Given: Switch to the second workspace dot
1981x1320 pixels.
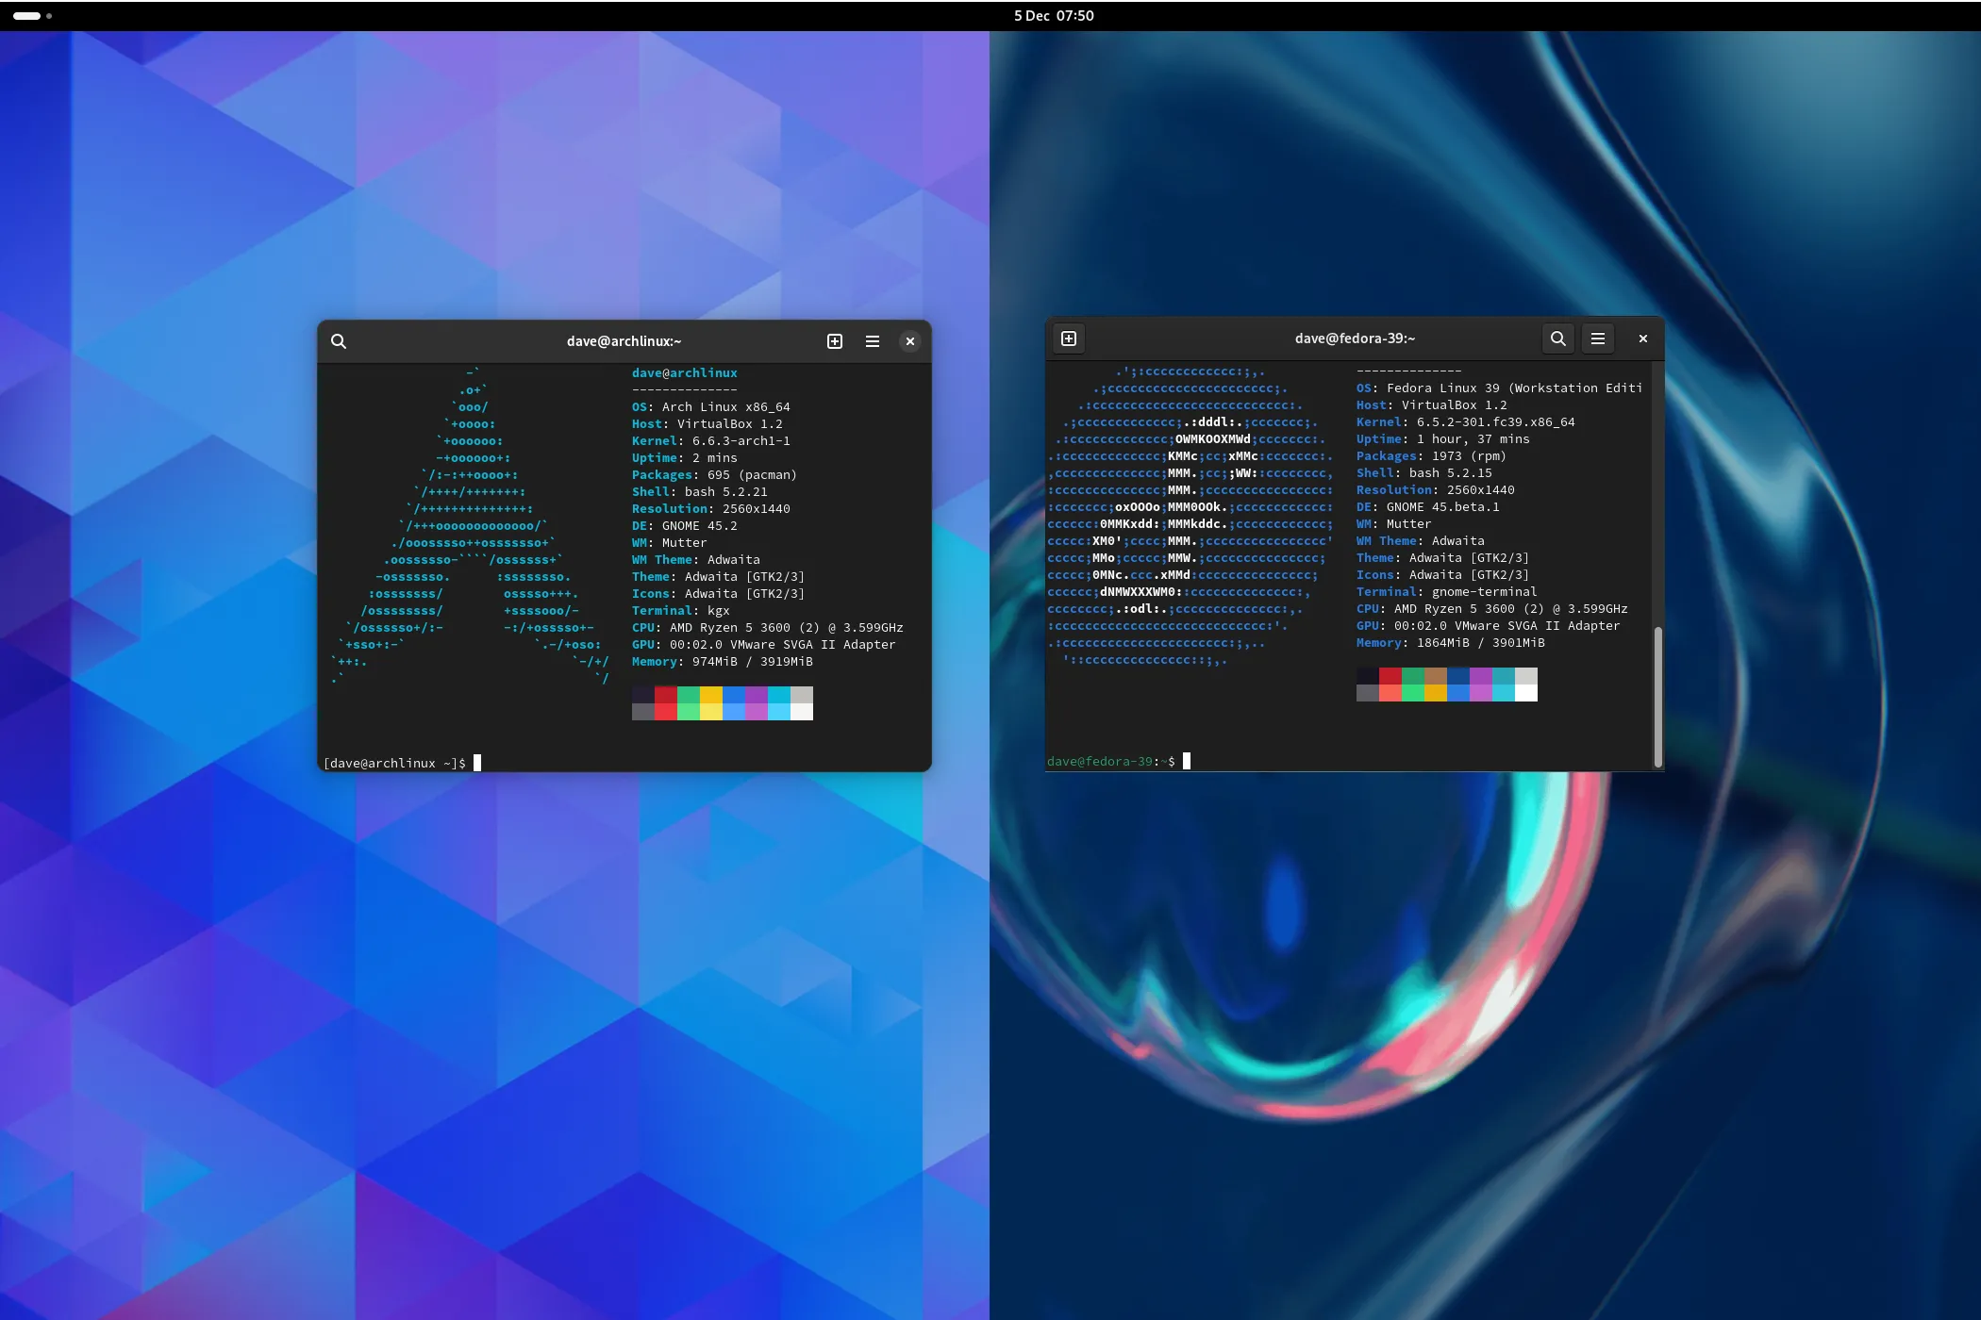Looking at the screenshot, I should coord(48,16).
